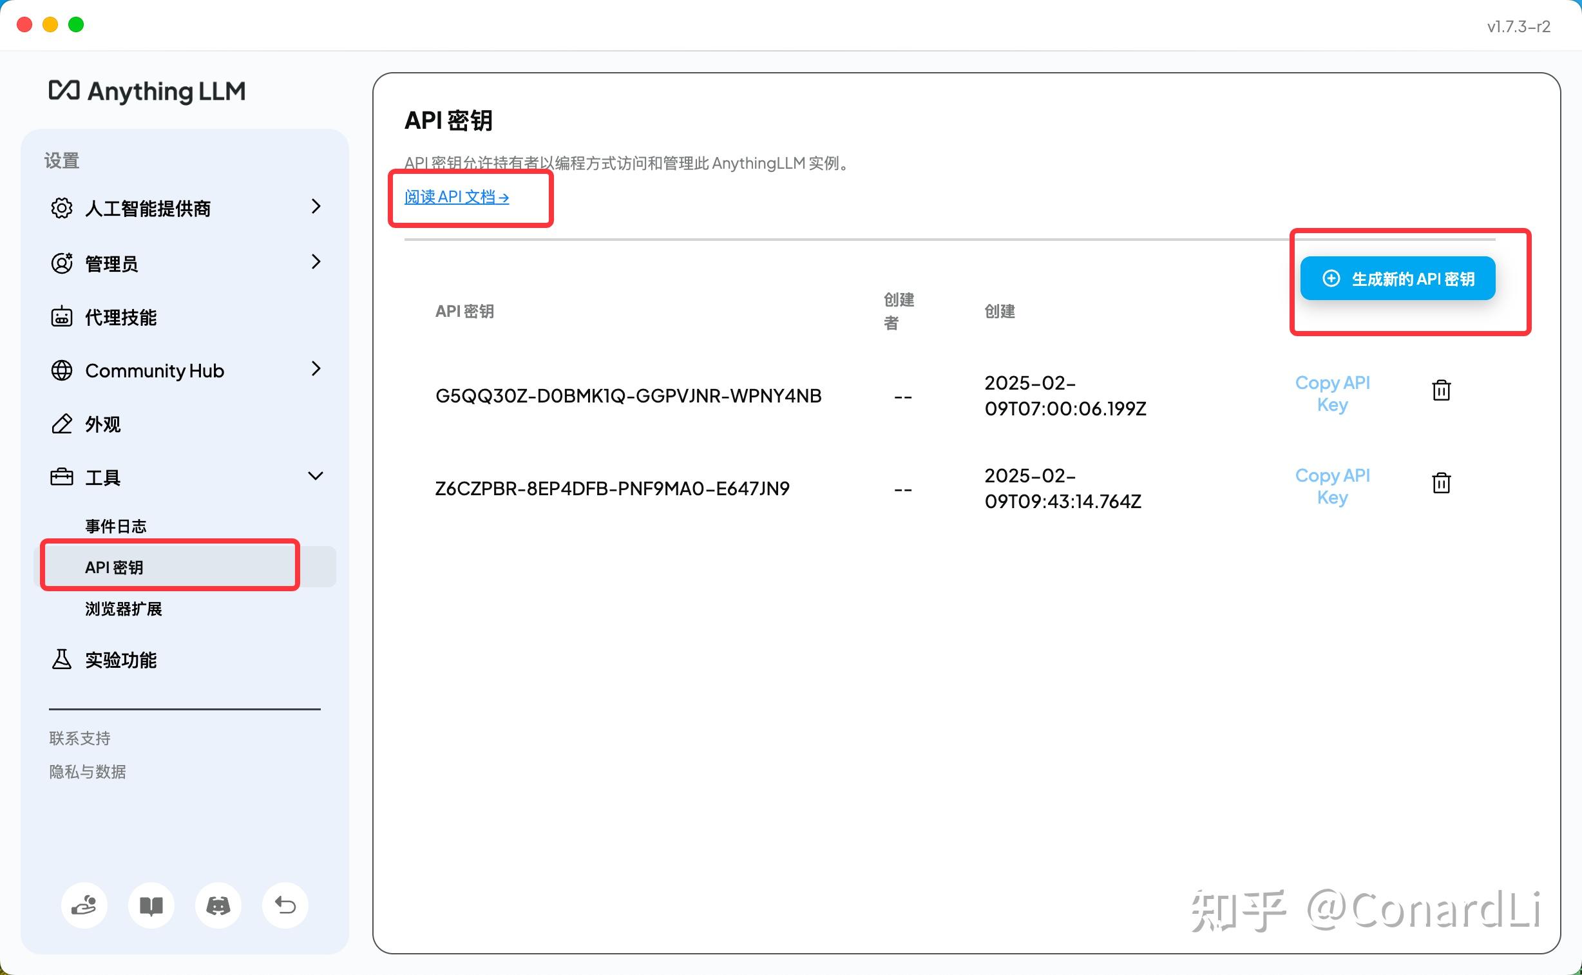Click key text Z6CZPBR-8EP4DFB-PNF9MA0-E647JN9
The image size is (1582, 975).
tap(612, 488)
